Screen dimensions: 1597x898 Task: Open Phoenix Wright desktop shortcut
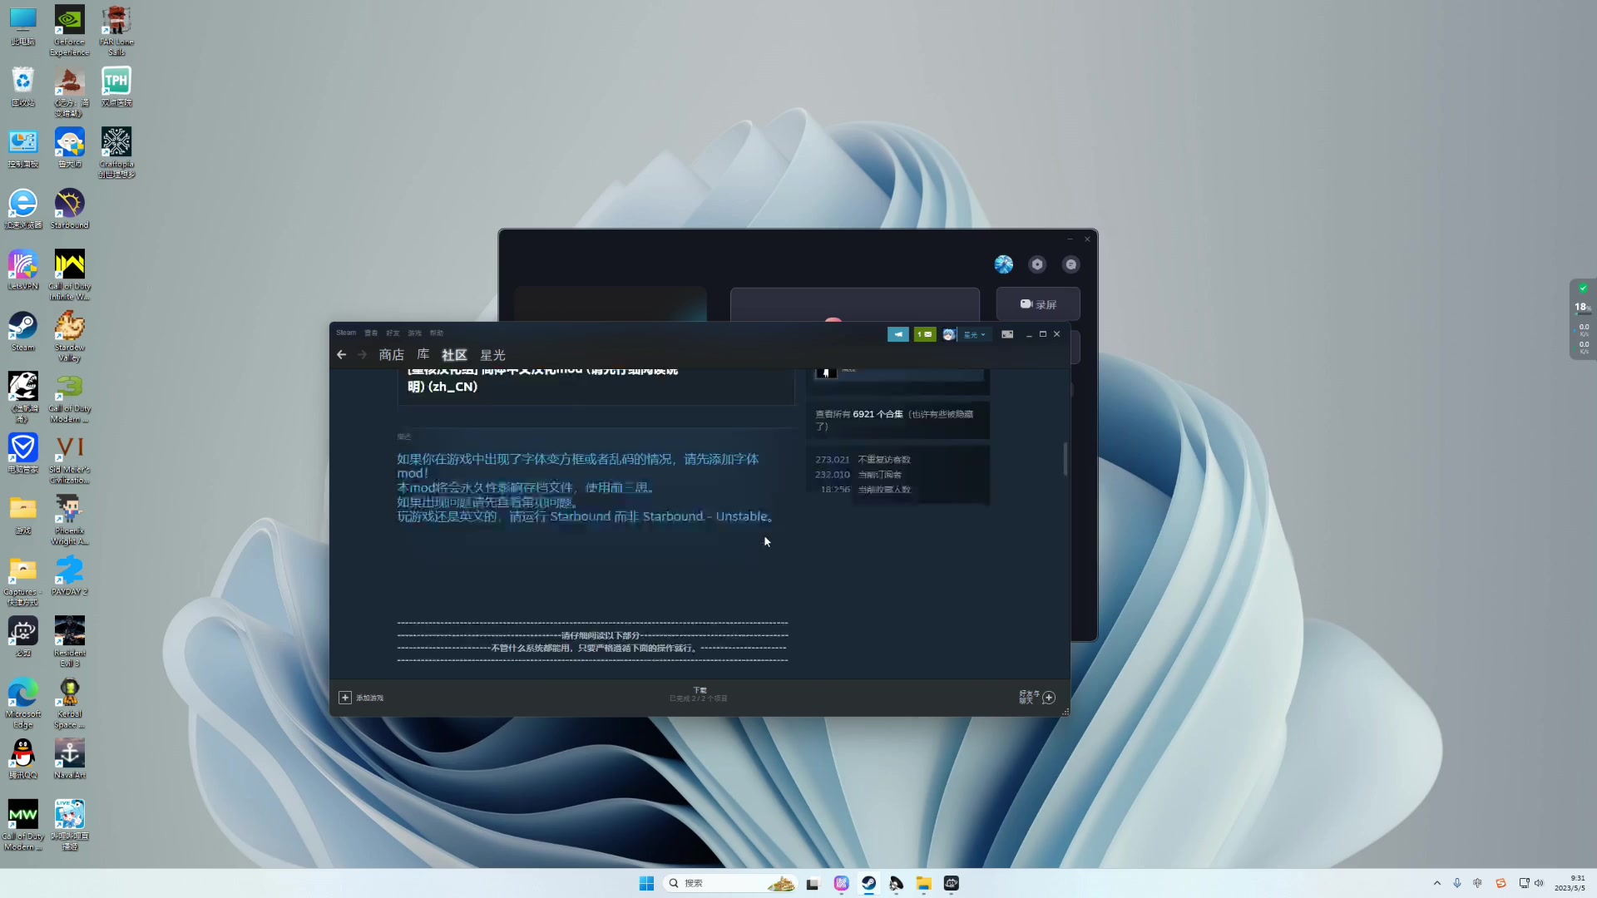click(69, 520)
